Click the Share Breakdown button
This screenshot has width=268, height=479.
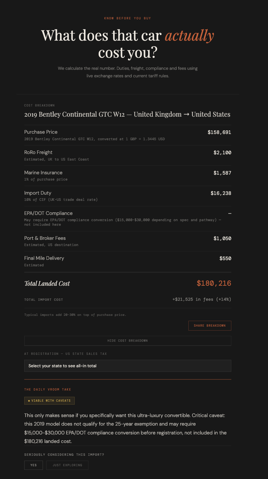(210, 326)
